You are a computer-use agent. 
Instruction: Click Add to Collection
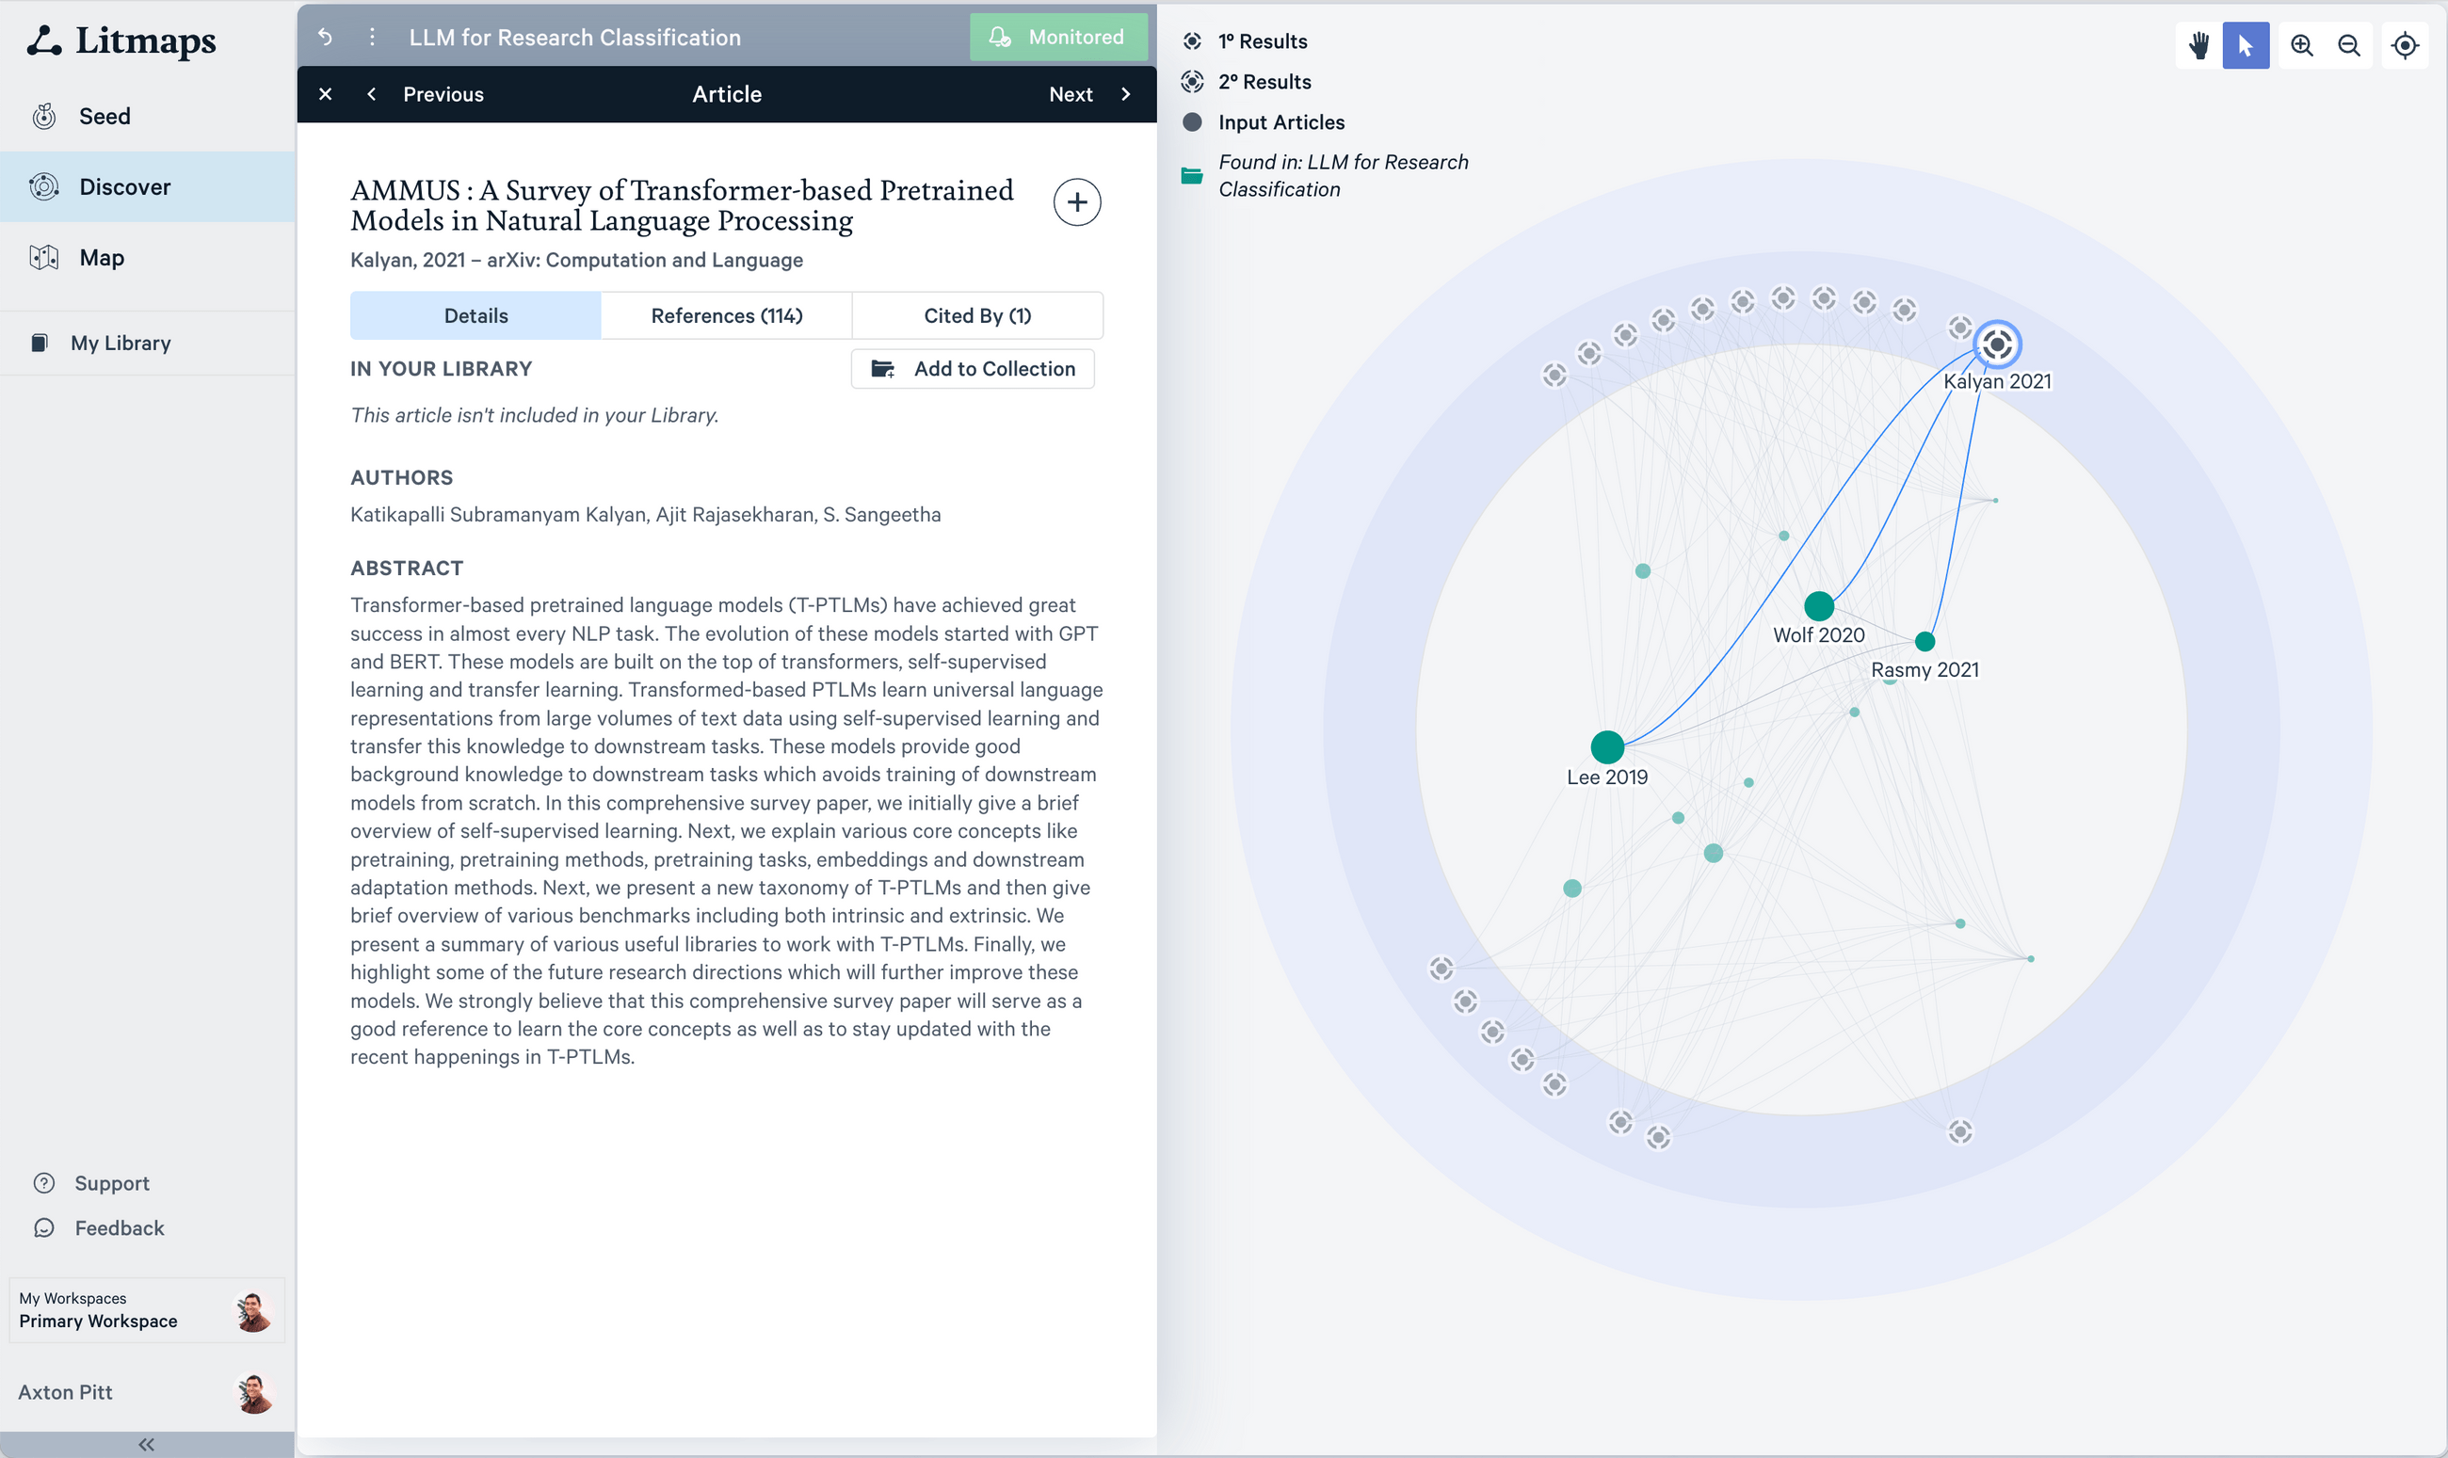click(x=972, y=368)
